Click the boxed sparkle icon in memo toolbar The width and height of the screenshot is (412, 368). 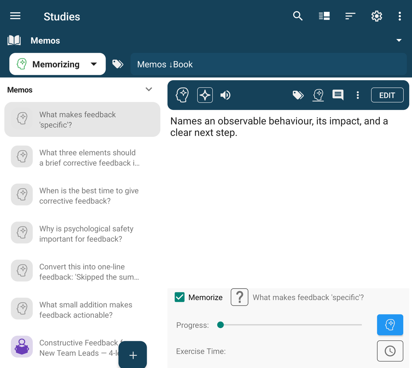coord(205,95)
